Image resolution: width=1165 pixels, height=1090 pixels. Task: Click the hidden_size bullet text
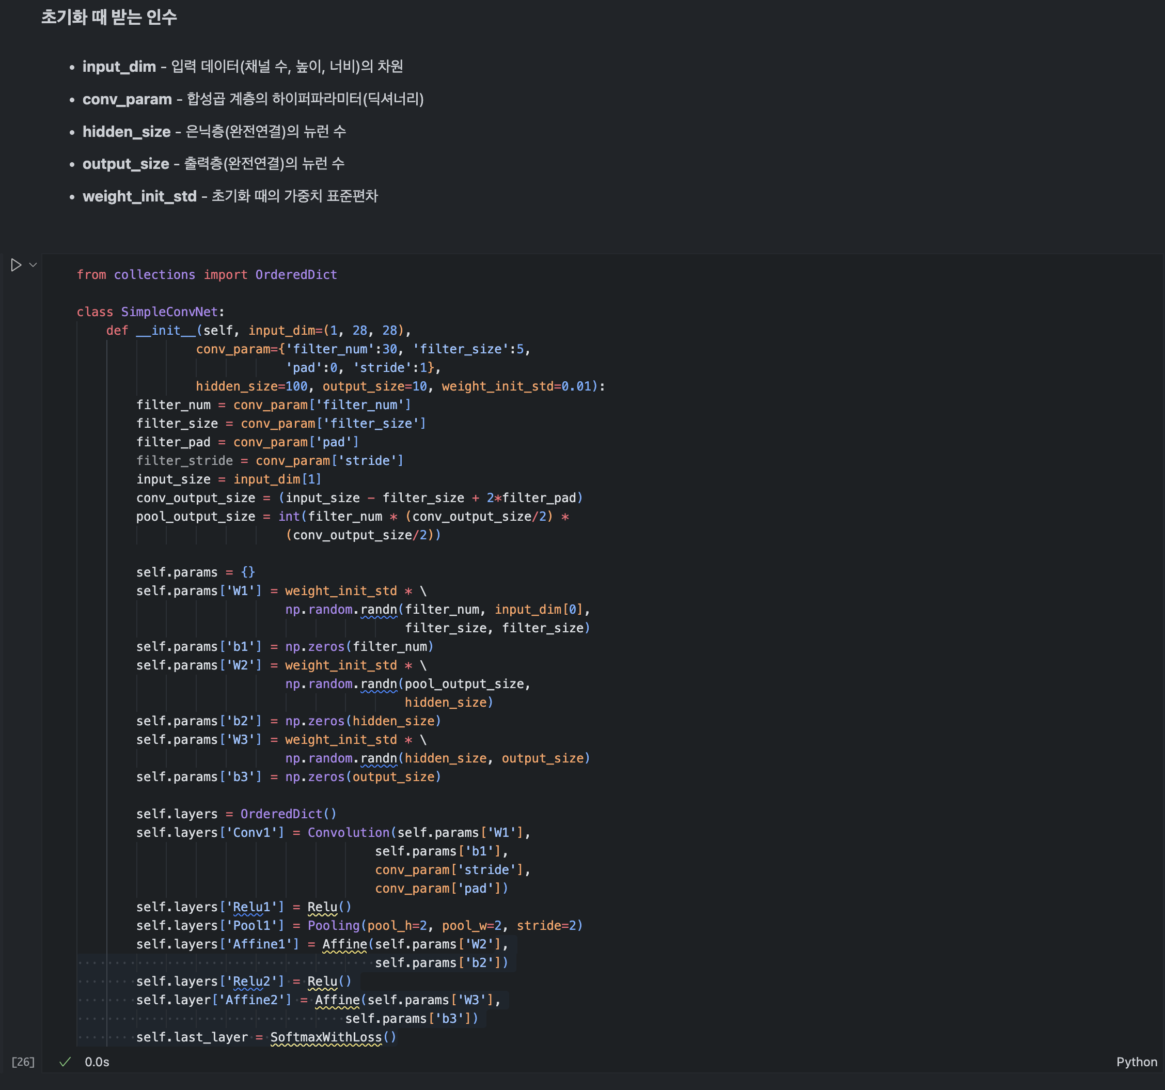(x=214, y=131)
